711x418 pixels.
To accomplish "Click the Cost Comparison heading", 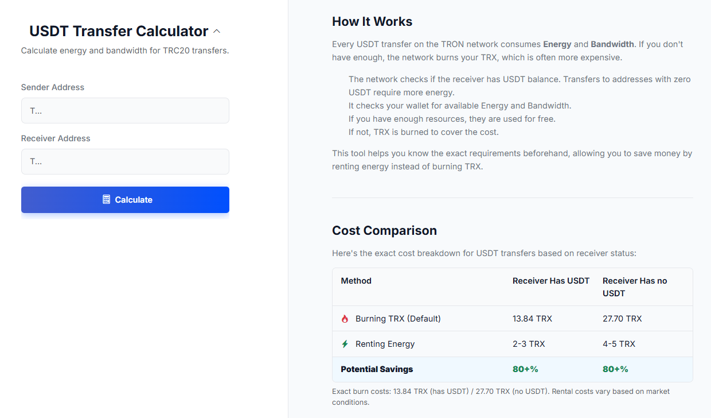I will click(x=384, y=231).
